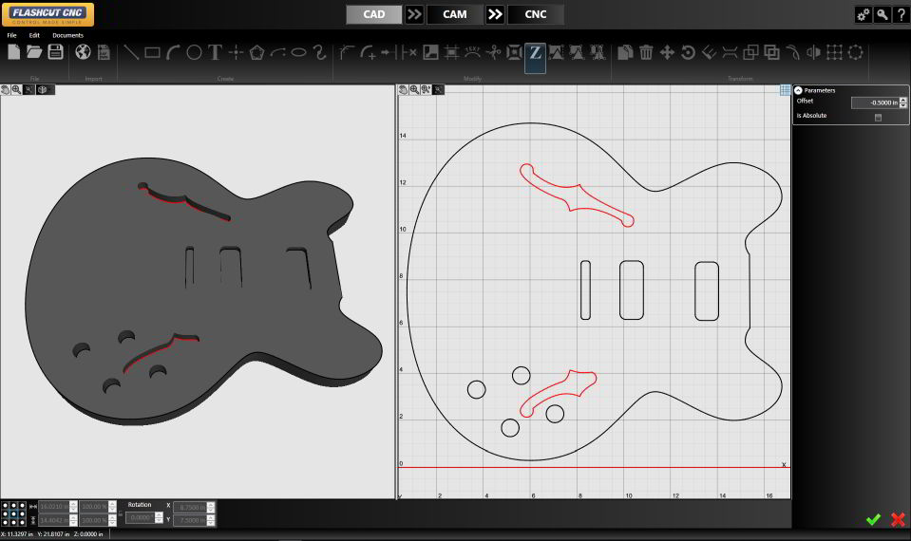This screenshot has width=911, height=541.
Task: Select the bottom-right anchor point
Action: [22, 522]
